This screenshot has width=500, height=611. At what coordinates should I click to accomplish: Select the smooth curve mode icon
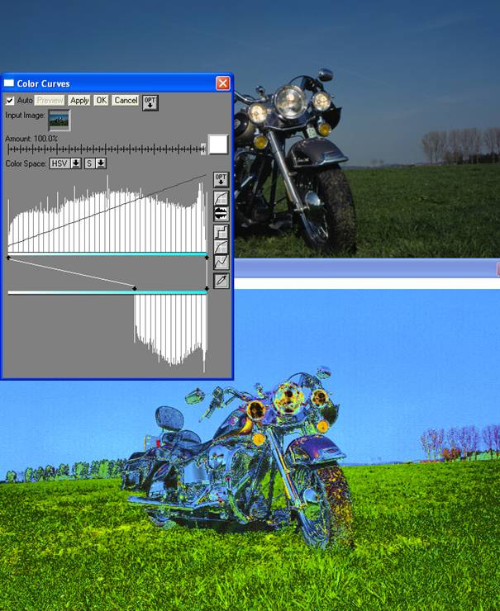coord(221,247)
